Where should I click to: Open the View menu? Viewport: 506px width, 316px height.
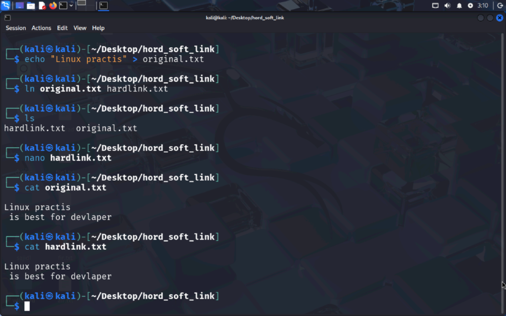80,28
